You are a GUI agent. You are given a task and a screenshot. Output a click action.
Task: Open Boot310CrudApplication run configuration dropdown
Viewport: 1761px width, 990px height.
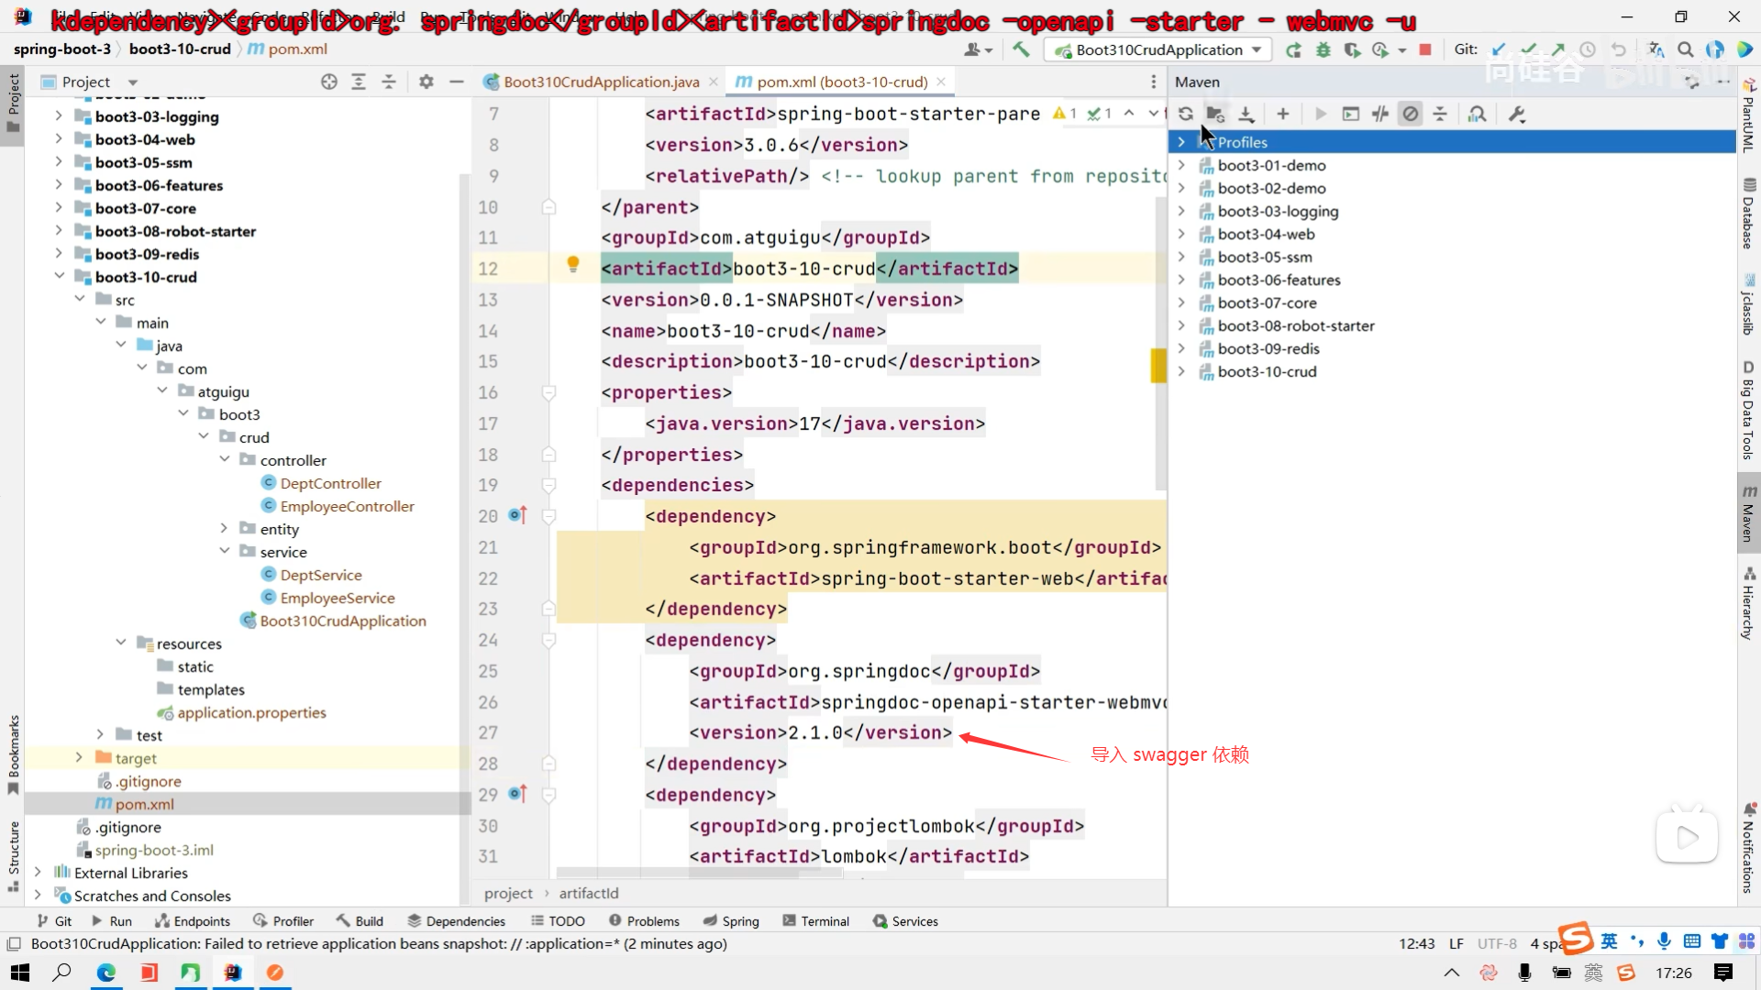(x=1158, y=50)
